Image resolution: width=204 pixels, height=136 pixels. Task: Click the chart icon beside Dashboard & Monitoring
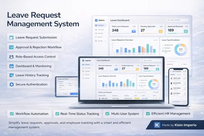pyautogui.click(x=11, y=66)
